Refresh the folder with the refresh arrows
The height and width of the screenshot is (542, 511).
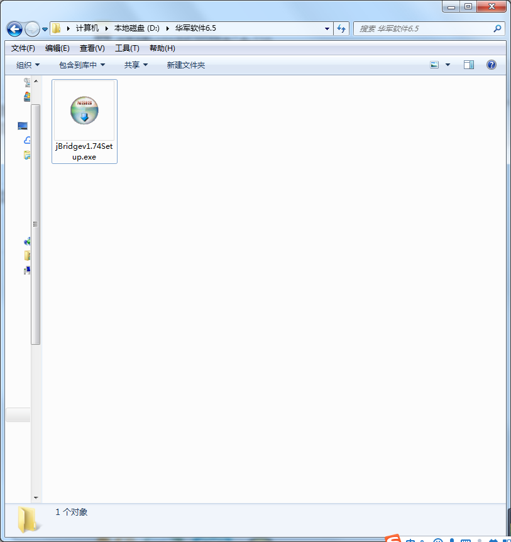tap(341, 29)
